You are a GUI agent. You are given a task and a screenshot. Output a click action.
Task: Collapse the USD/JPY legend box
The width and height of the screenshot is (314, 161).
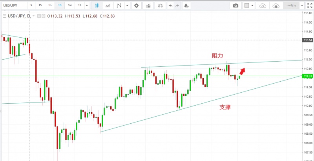[x=4, y=16]
